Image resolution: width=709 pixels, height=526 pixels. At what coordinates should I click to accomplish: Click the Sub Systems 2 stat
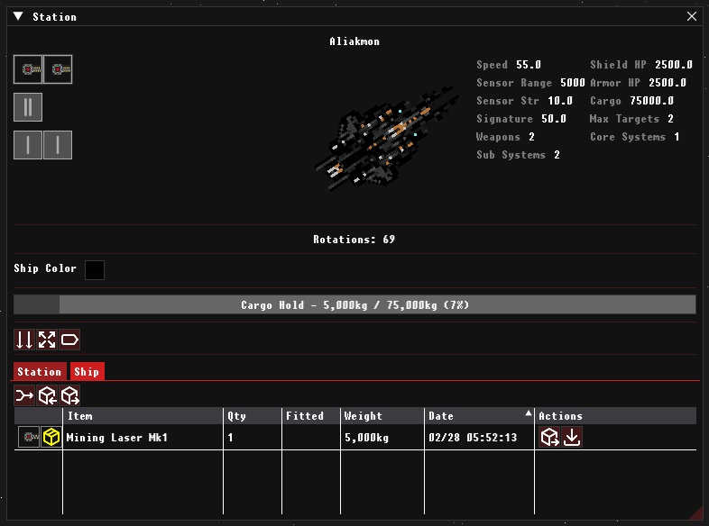518,155
